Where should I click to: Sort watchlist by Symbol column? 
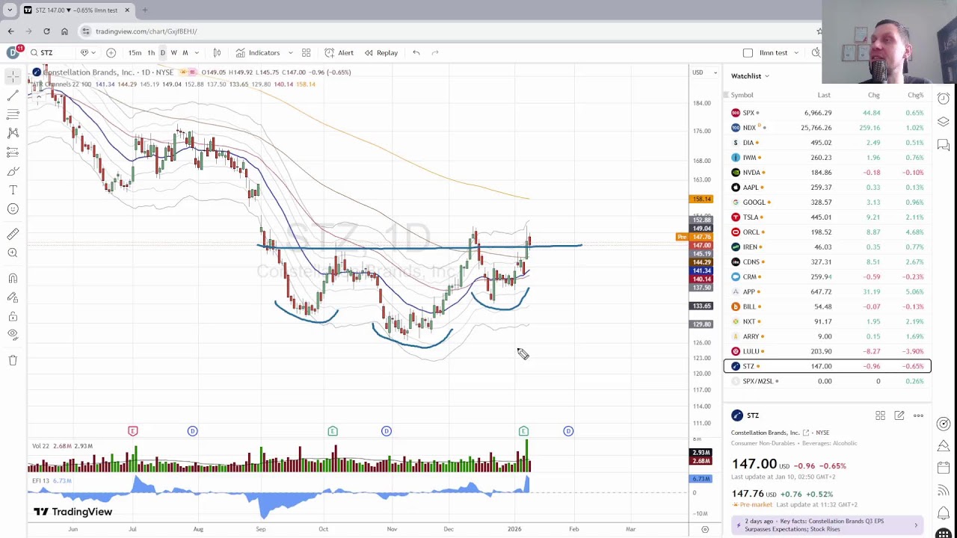point(742,95)
